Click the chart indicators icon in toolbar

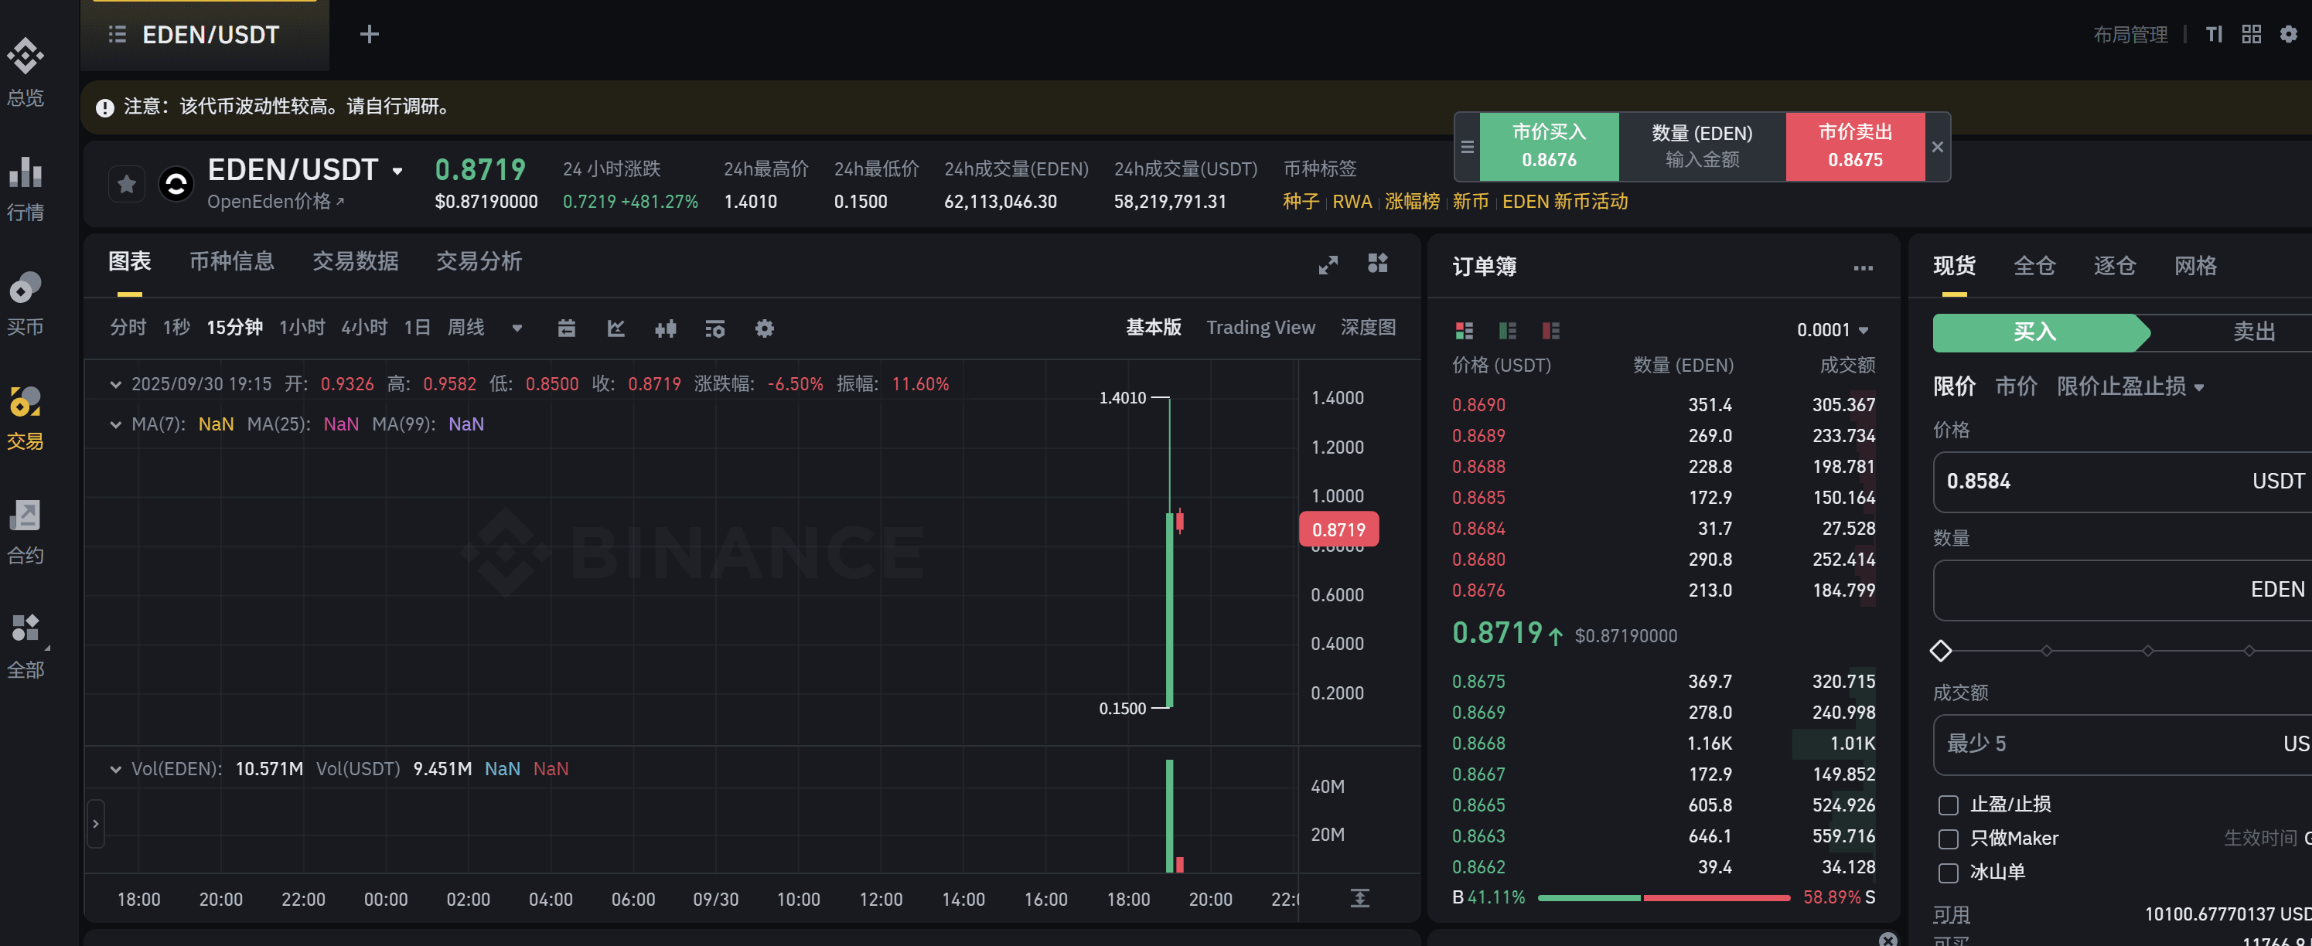coord(616,328)
